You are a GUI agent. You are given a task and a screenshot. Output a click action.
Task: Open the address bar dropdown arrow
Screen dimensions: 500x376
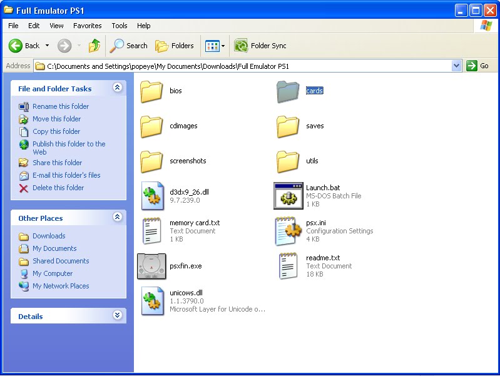point(457,66)
